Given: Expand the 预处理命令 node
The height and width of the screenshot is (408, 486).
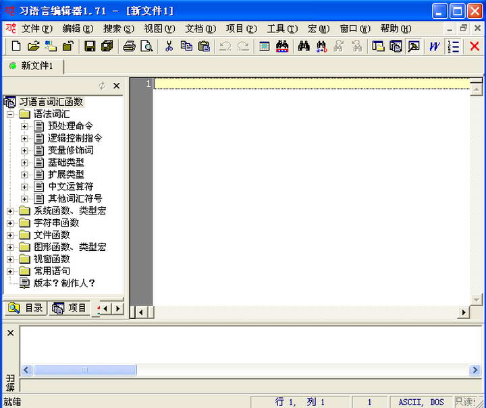Looking at the screenshot, I should pos(24,126).
